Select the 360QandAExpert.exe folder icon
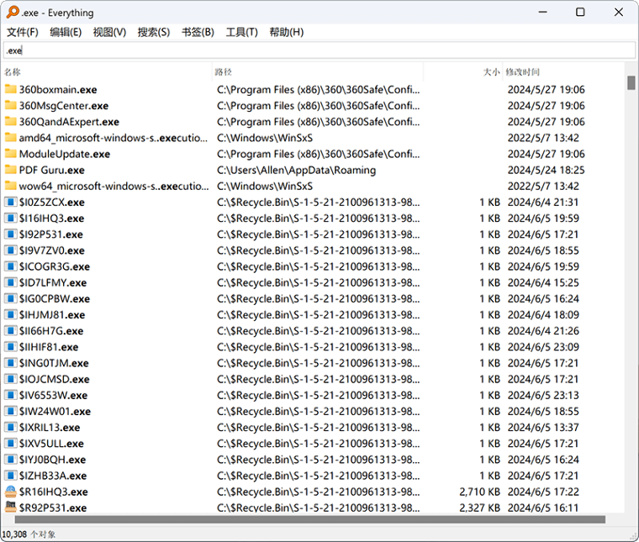The image size is (639, 542). (x=11, y=121)
